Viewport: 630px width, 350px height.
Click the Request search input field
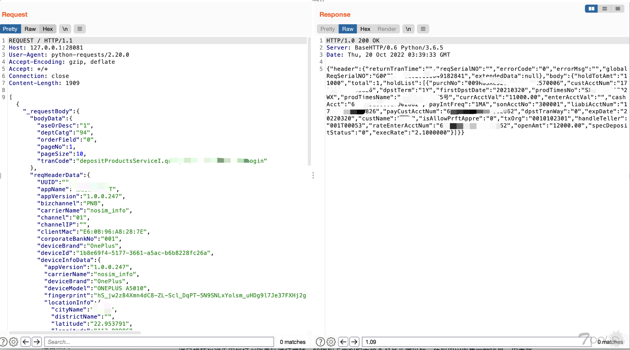(159, 342)
